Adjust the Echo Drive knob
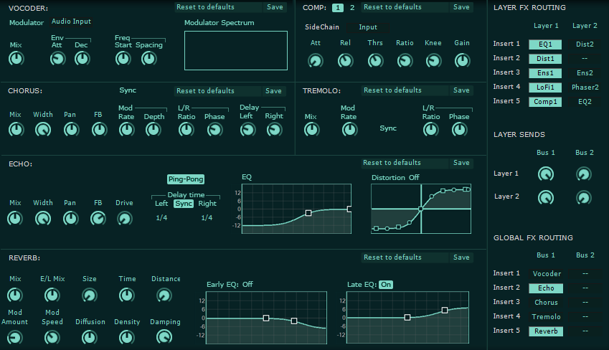The image size is (609, 350). pos(125,219)
